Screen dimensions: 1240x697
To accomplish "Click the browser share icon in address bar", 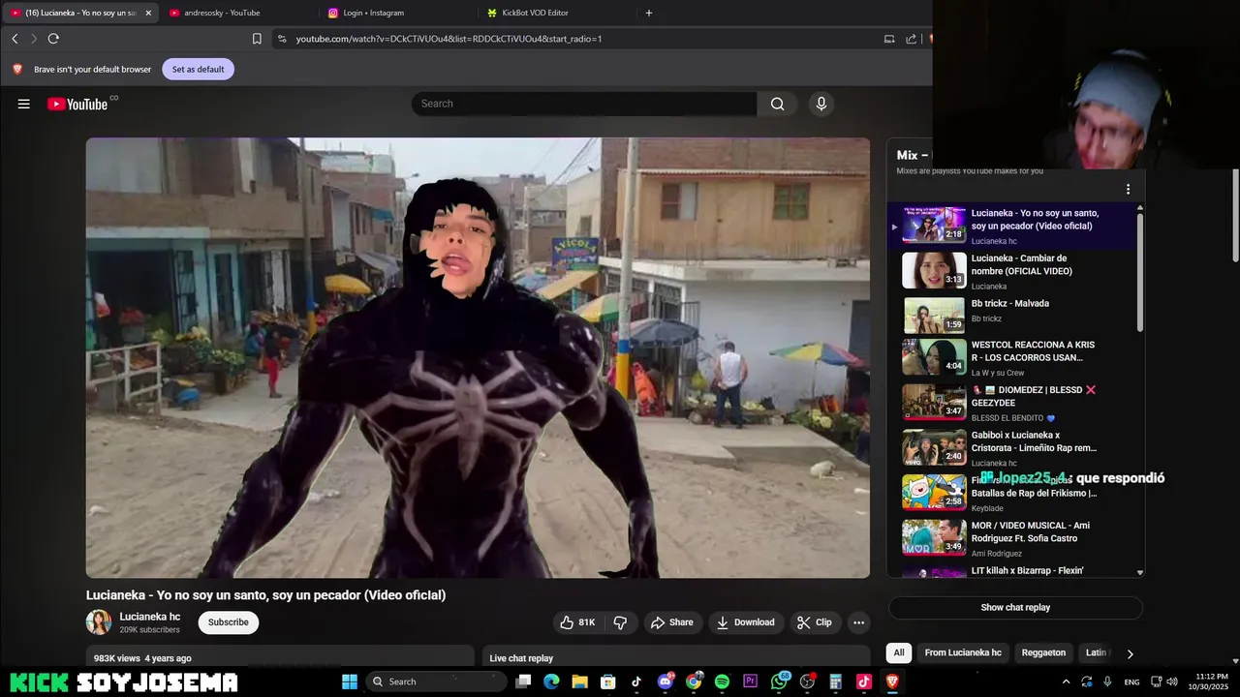I will click(x=912, y=39).
